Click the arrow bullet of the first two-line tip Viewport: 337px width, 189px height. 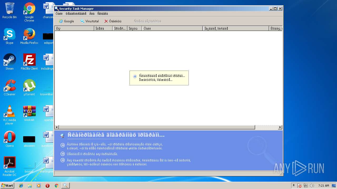(62, 145)
